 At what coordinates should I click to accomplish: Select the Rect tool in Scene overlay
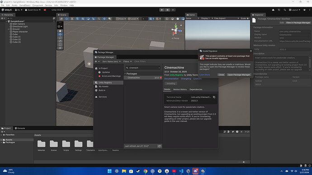click(60, 45)
